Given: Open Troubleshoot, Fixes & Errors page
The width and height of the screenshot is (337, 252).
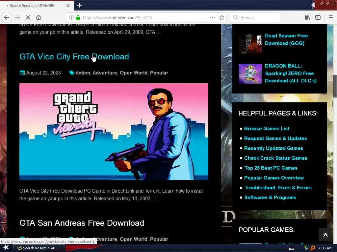Looking at the screenshot, I should (278, 188).
